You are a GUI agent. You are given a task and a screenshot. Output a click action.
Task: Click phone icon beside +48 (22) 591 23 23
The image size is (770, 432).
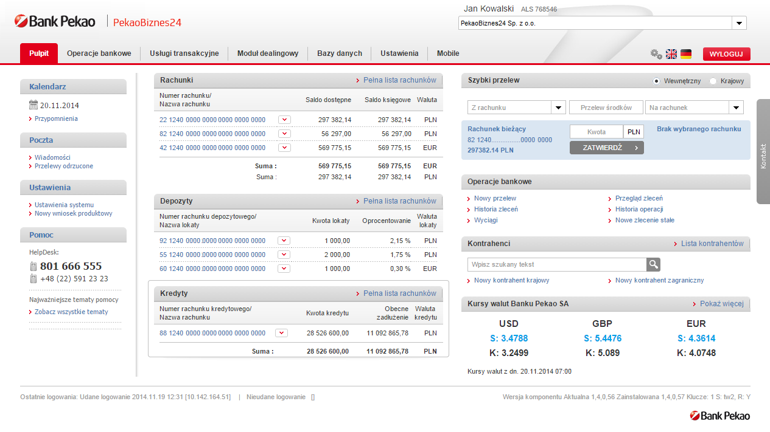tap(33, 279)
